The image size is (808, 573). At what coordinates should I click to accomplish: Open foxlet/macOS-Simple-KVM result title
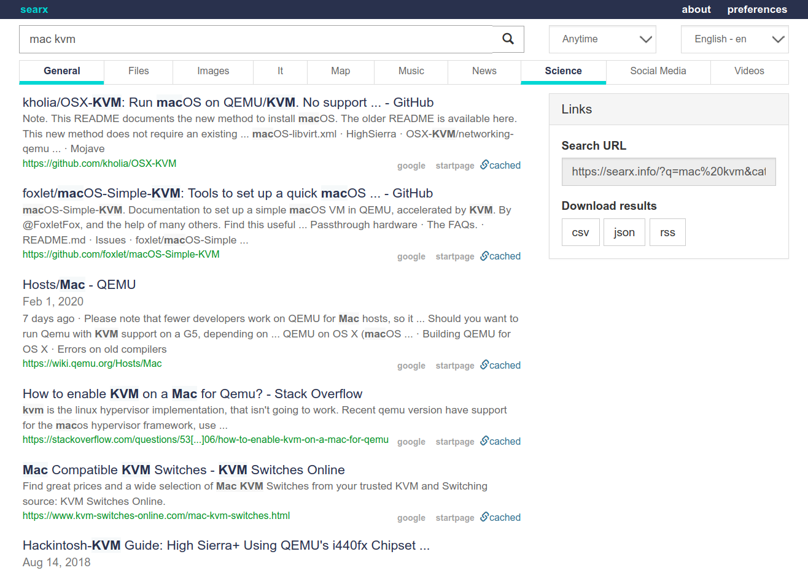point(228,193)
